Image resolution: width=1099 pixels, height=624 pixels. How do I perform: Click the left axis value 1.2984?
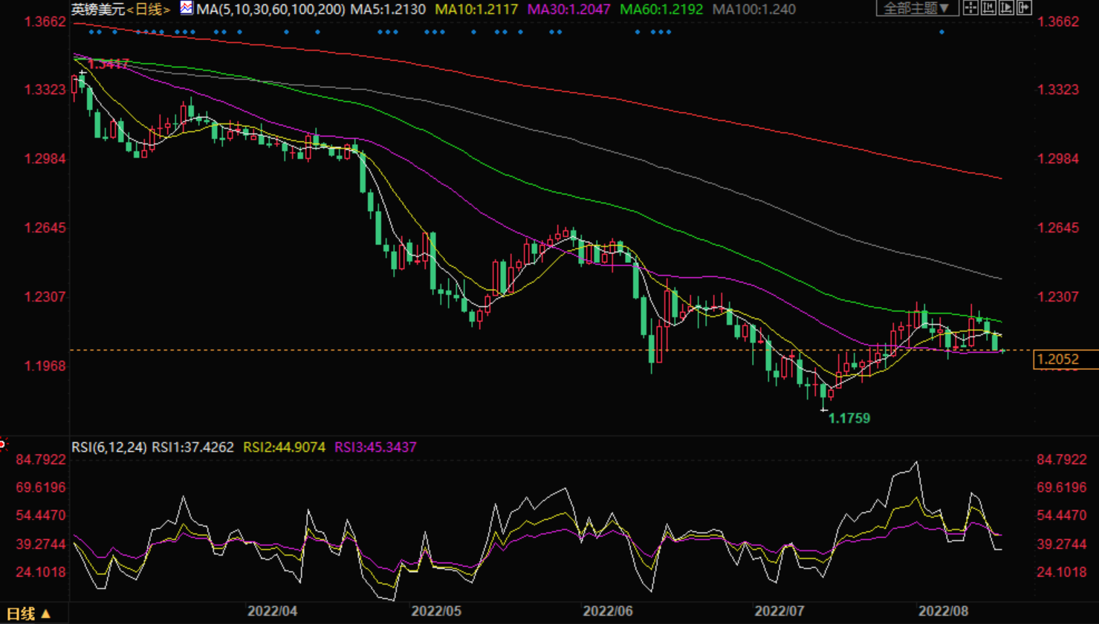[x=45, y=159]
